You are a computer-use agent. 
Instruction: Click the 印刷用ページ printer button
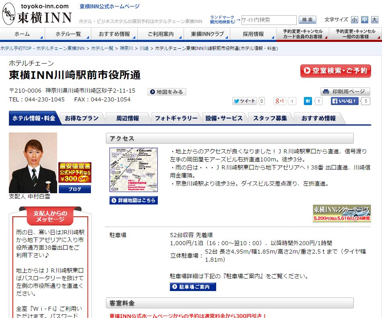[345, 91]
